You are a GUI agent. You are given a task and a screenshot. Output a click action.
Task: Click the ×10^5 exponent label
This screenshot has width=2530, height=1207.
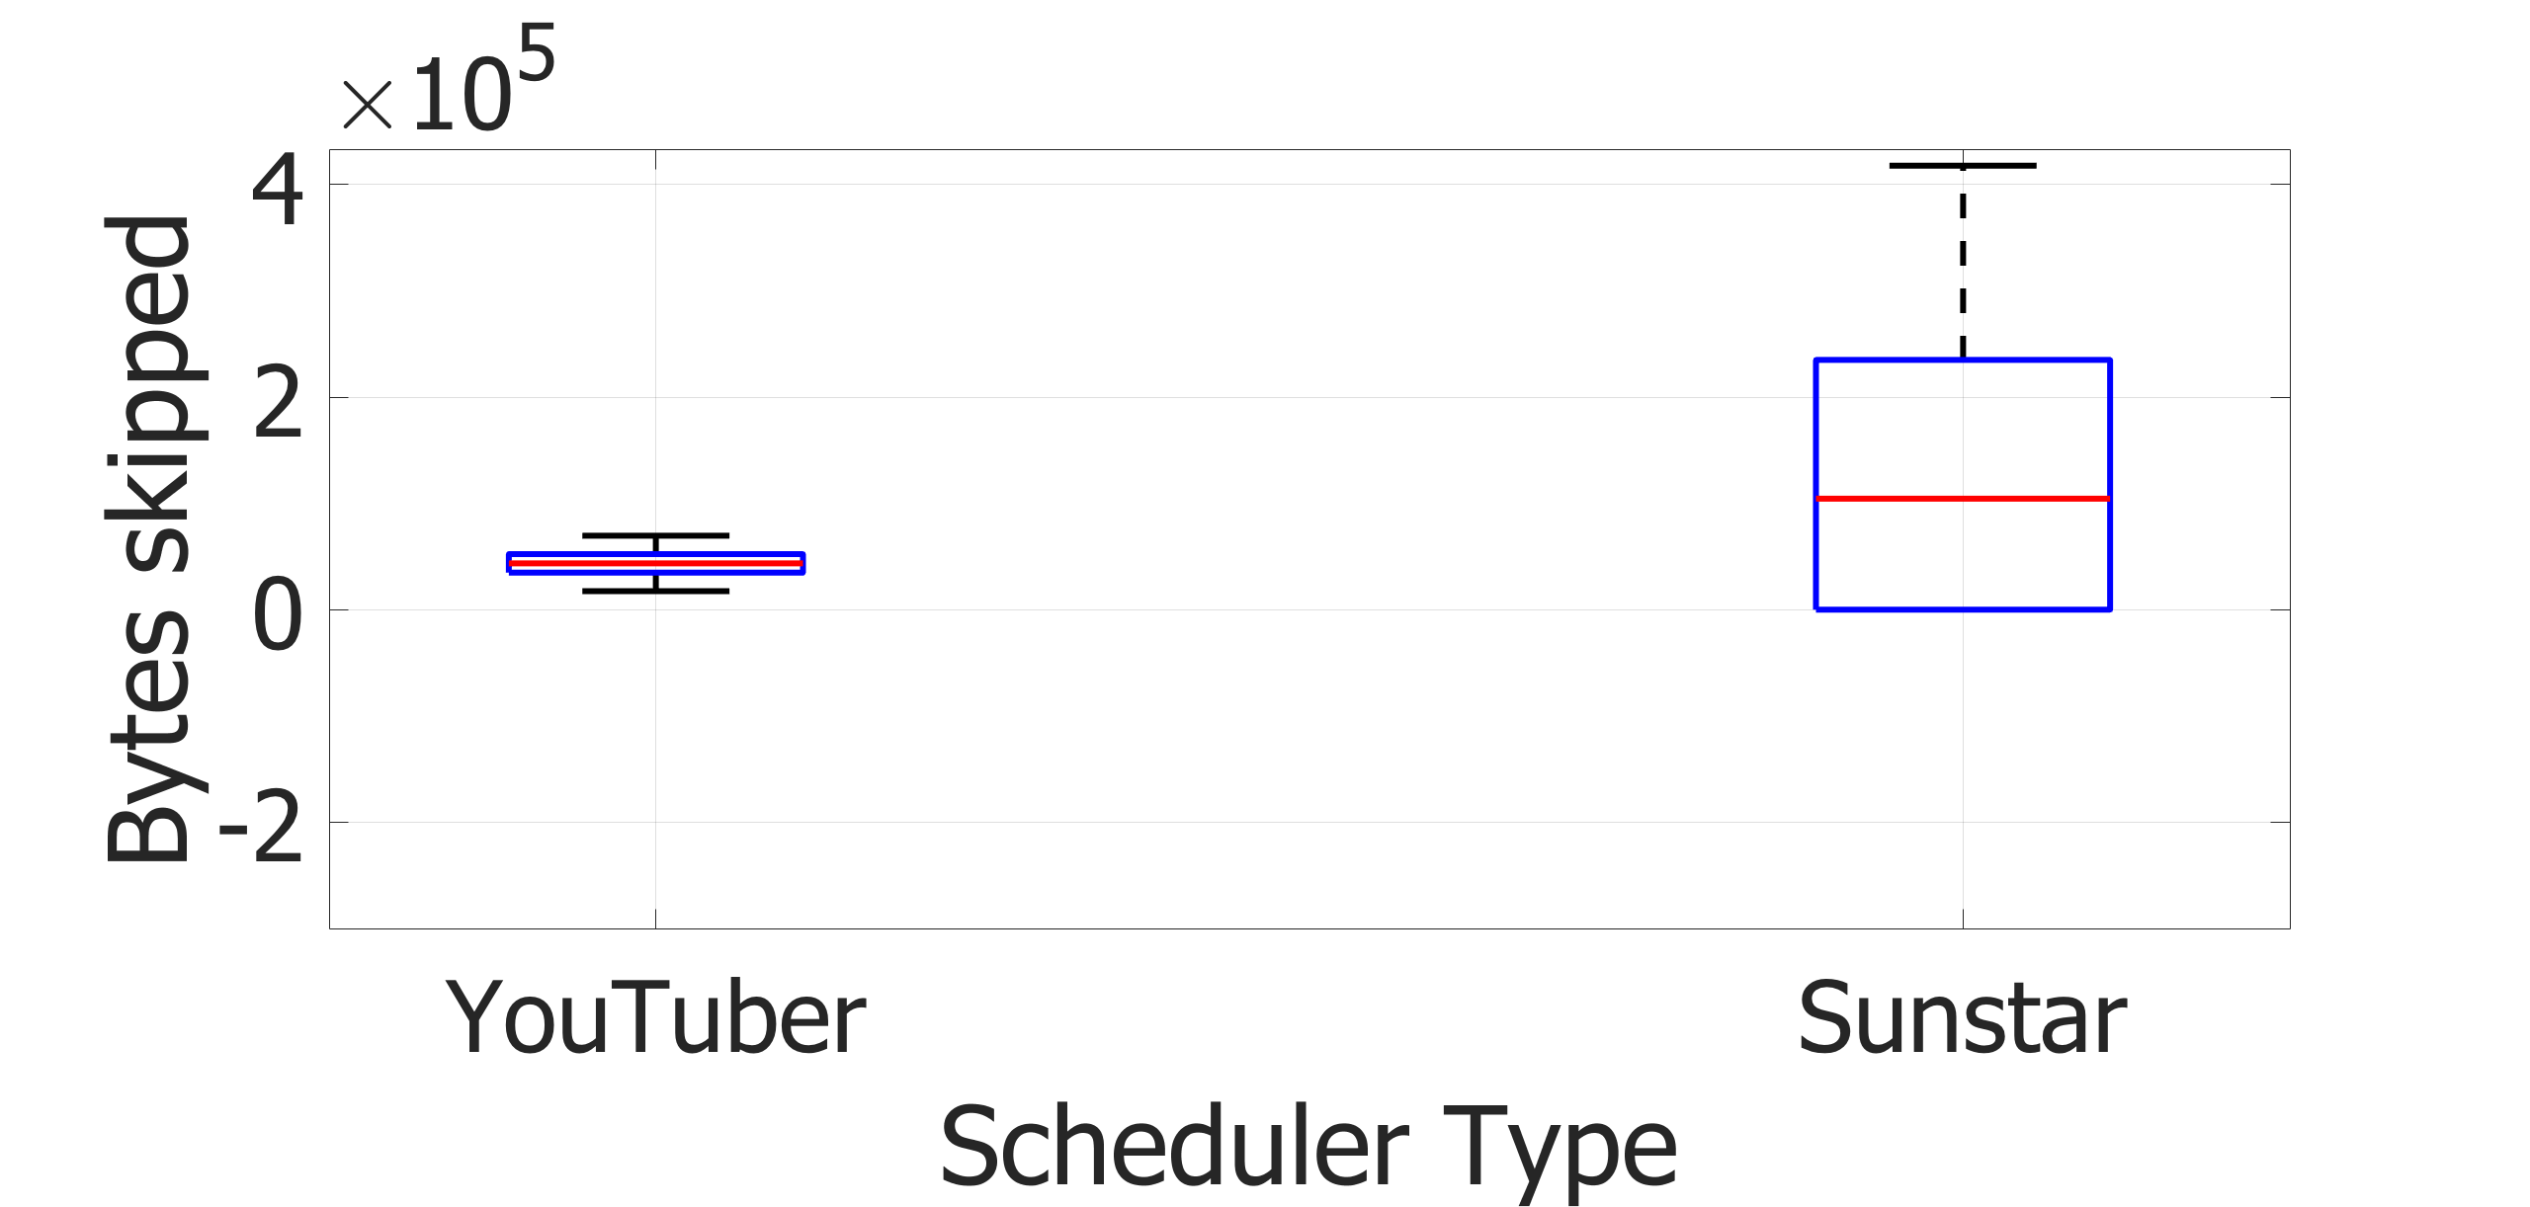click(450, 81)
